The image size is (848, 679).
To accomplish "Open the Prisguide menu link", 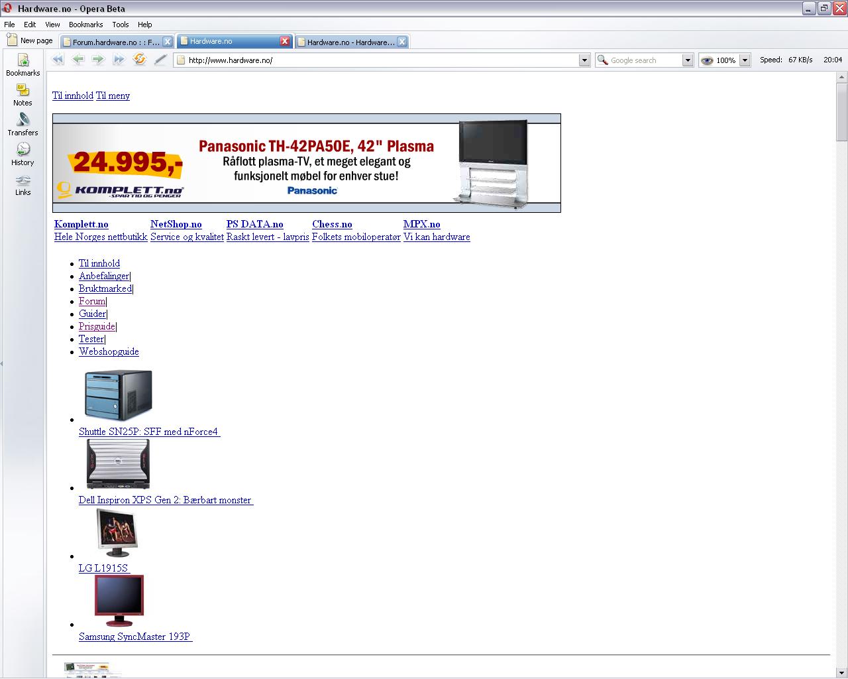I will (x=97, y=326).
